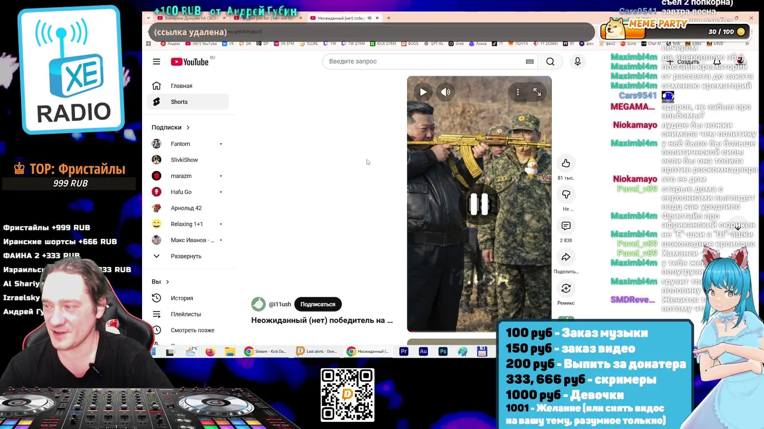Open the VK STM bookmark
This screenshot has height=429, width=764.
tap(284, 43)
